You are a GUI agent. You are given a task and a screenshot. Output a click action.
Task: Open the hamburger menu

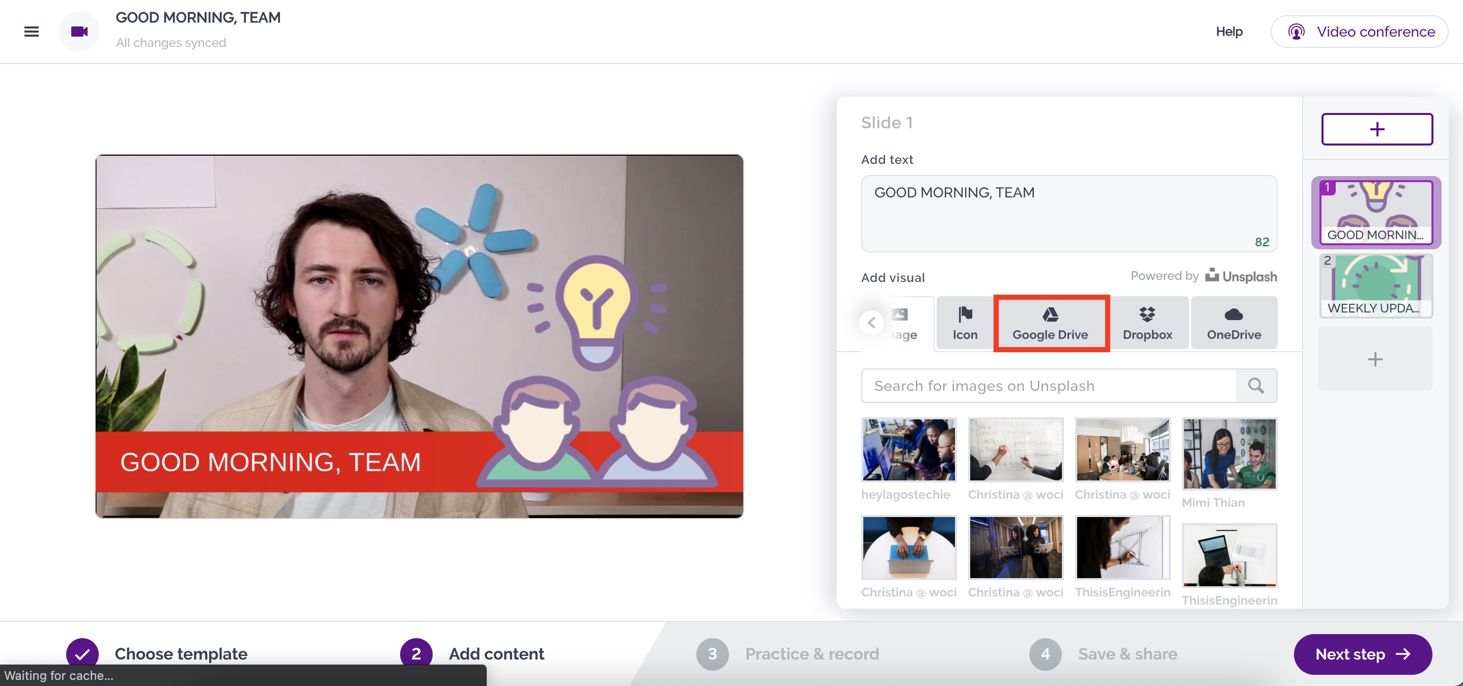pos(31,31)
